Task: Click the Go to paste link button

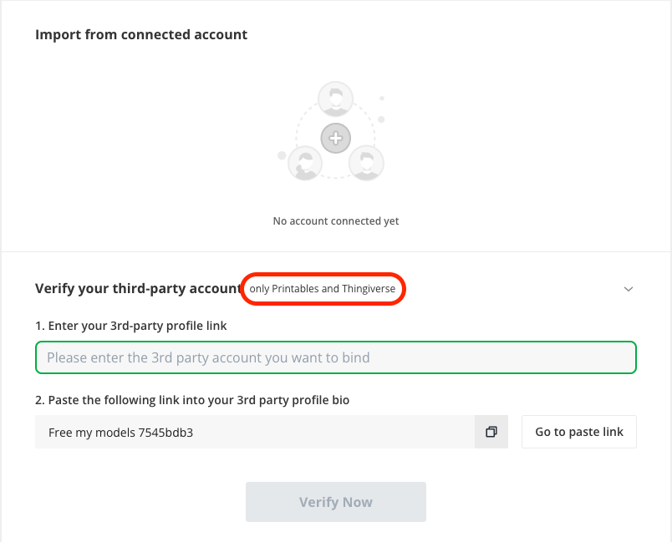Action: (579, 432)
